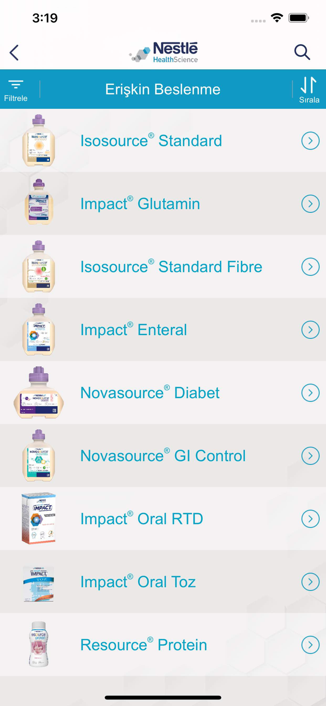Expand the Isosource Standard Fibre row chevron
326x706 pixels.
310,267
